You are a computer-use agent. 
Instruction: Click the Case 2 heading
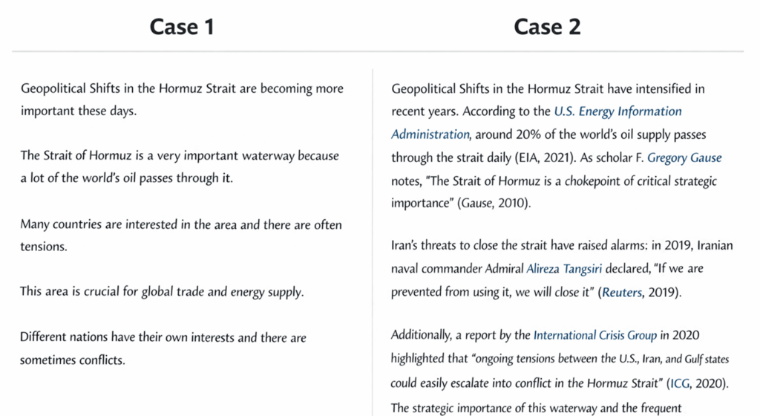pos(547,27)
